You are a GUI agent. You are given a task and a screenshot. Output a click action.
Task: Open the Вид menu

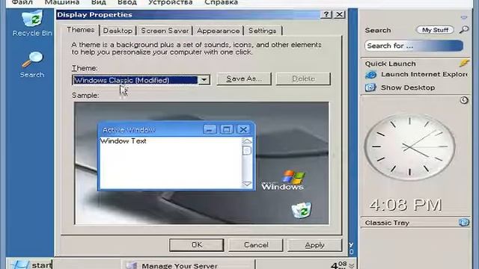click(x=99, y=2)
